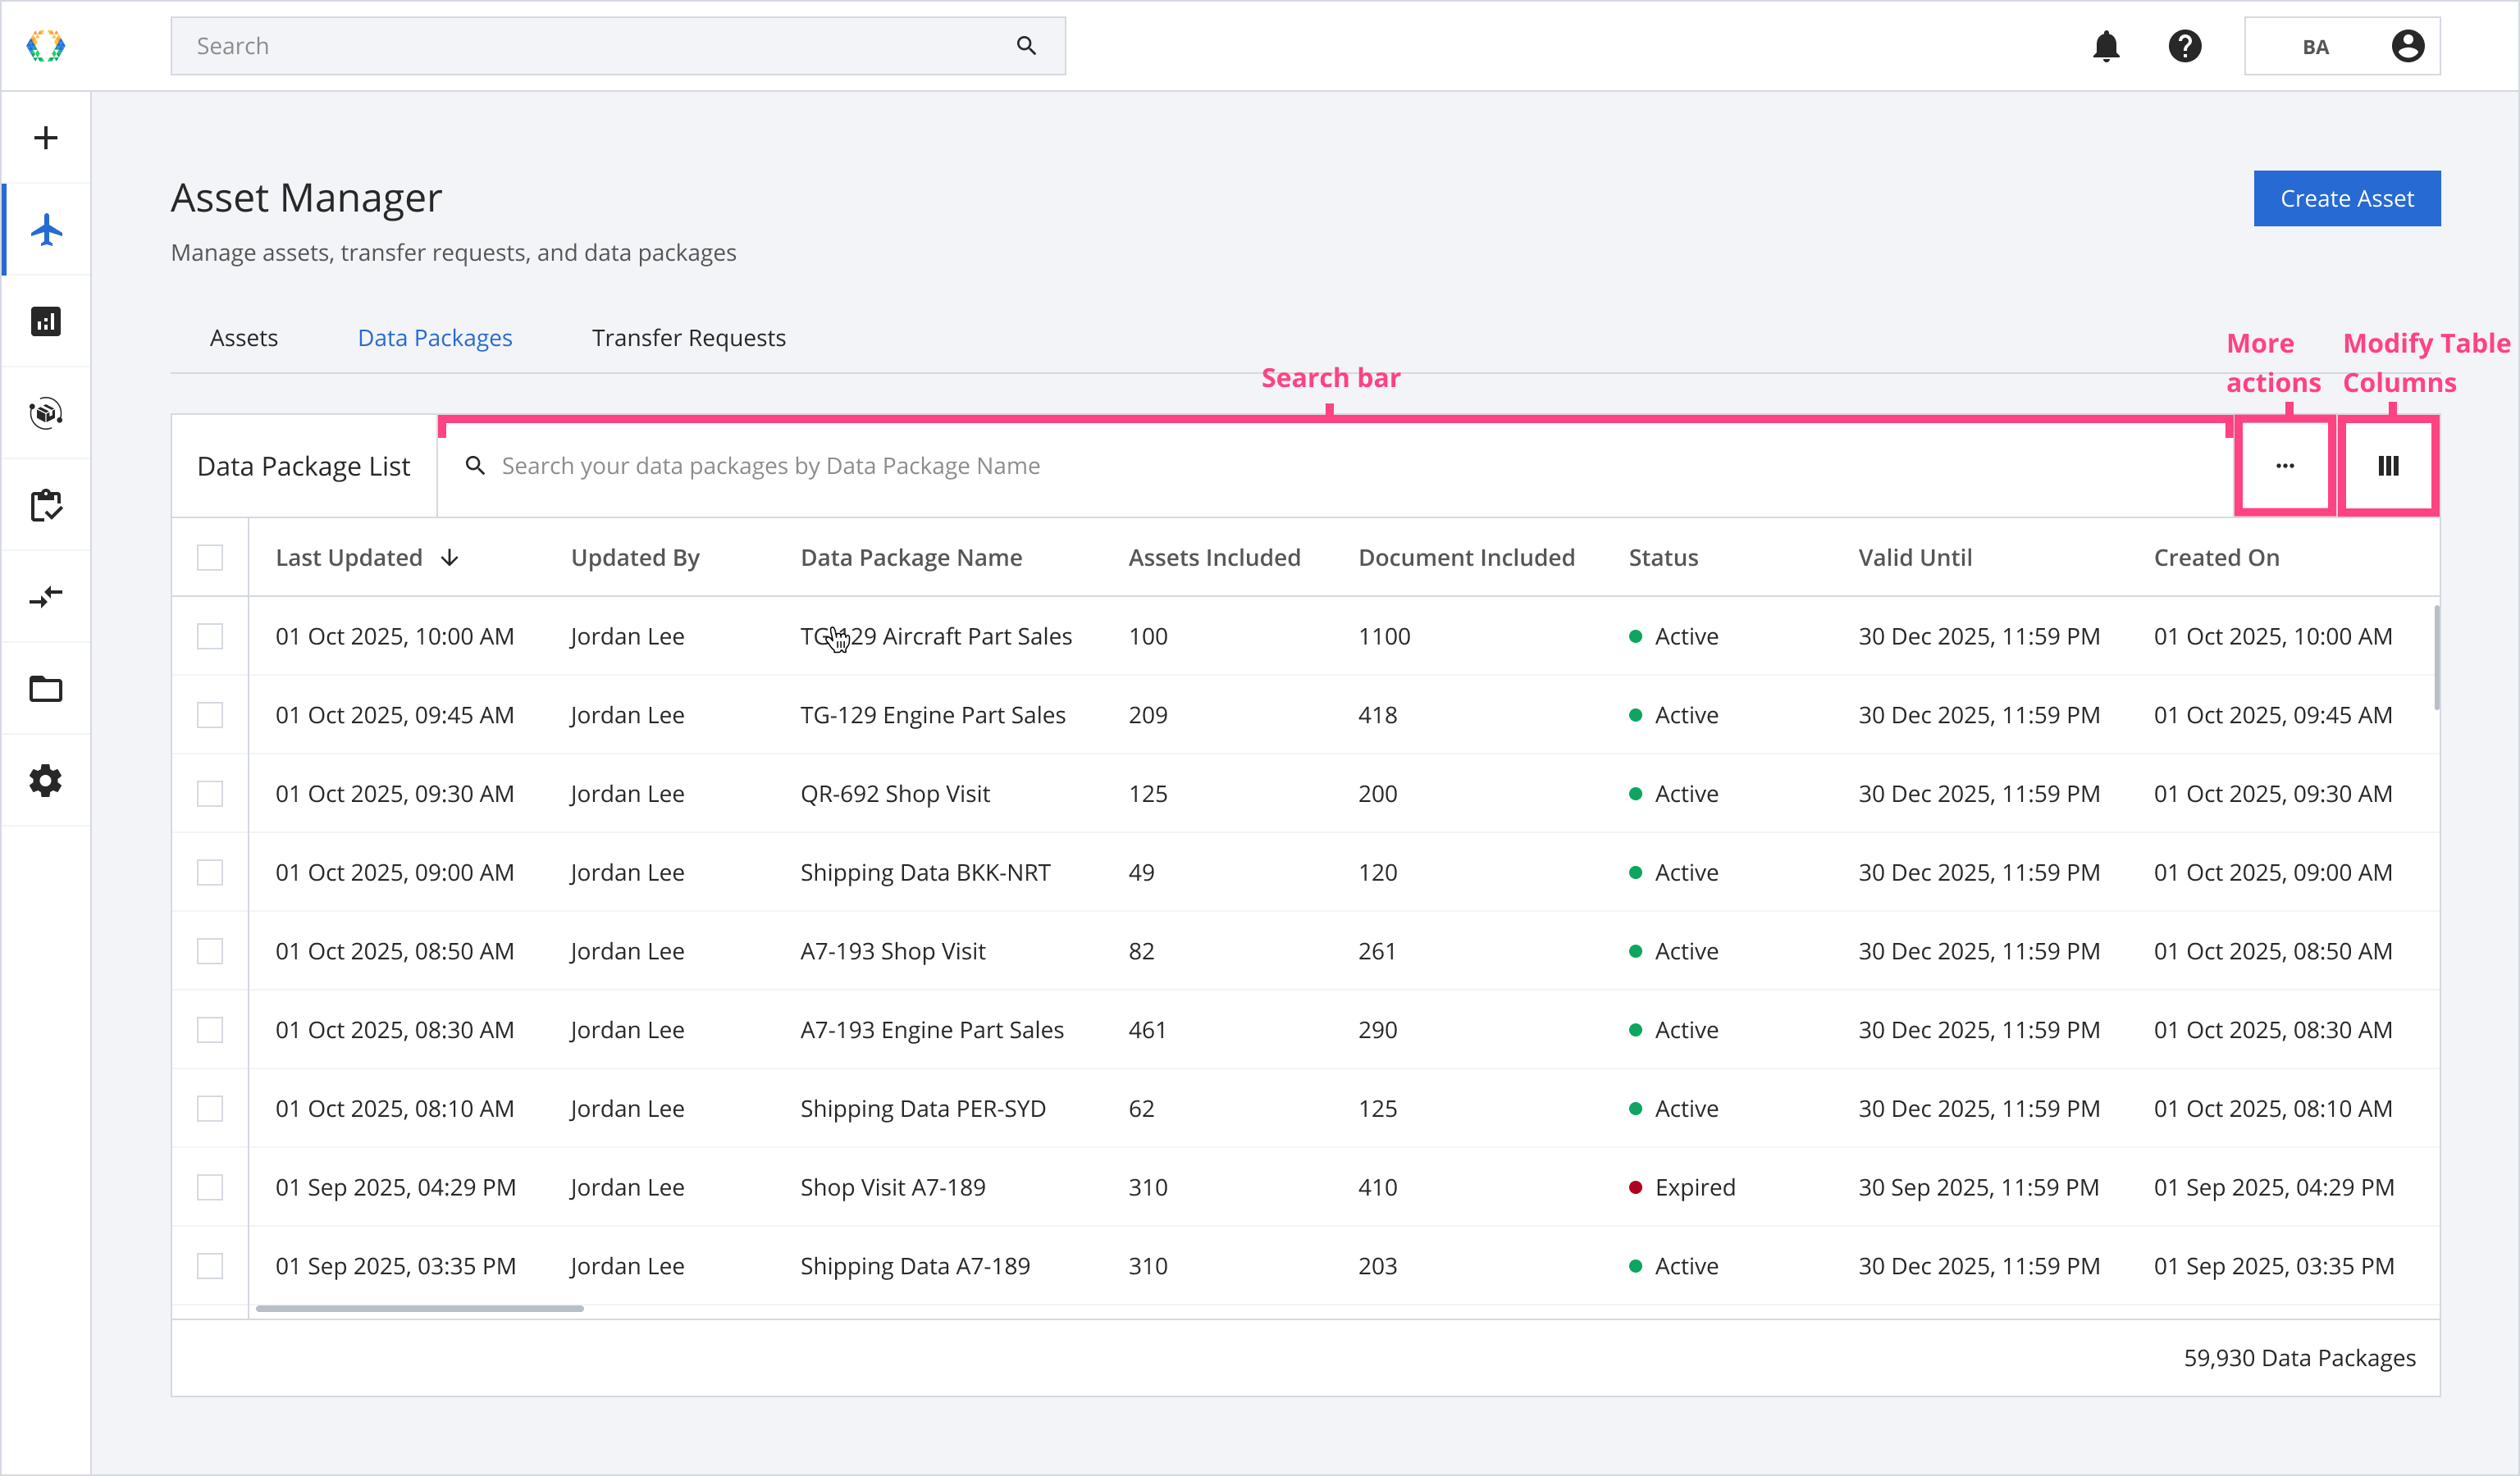Open the airplane assets sidebar icon
2520x1476 pixels.
[46, 230]
